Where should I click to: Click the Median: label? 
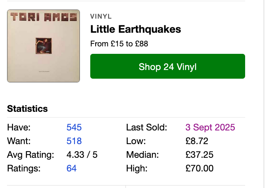[142, 155]
